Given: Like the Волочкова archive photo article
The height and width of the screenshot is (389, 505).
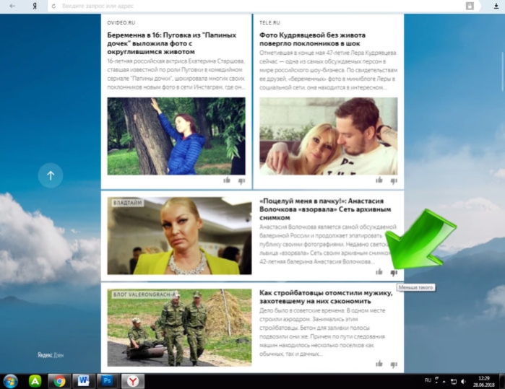Looking at the screenshot, I should pyautogui.click(x=379, y=272).
